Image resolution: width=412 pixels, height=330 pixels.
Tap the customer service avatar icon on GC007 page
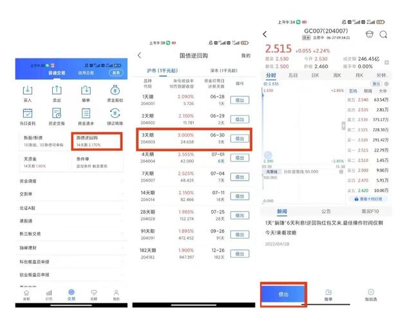[370, 34]
